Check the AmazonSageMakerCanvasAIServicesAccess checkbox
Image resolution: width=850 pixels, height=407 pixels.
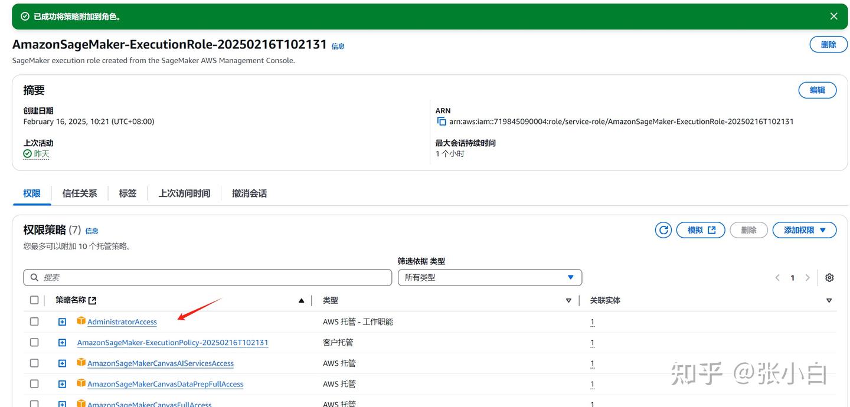pyautogui.click(x=34, y=363)
